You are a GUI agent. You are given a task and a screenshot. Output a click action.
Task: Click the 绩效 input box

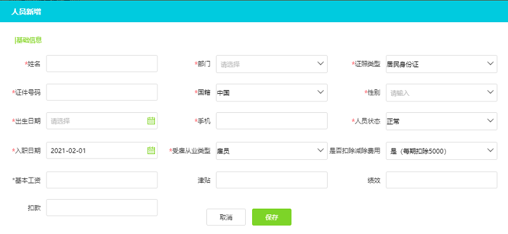(x=441, y=180)
